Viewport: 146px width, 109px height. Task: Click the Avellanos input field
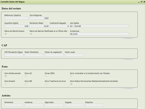pos(34,105)
